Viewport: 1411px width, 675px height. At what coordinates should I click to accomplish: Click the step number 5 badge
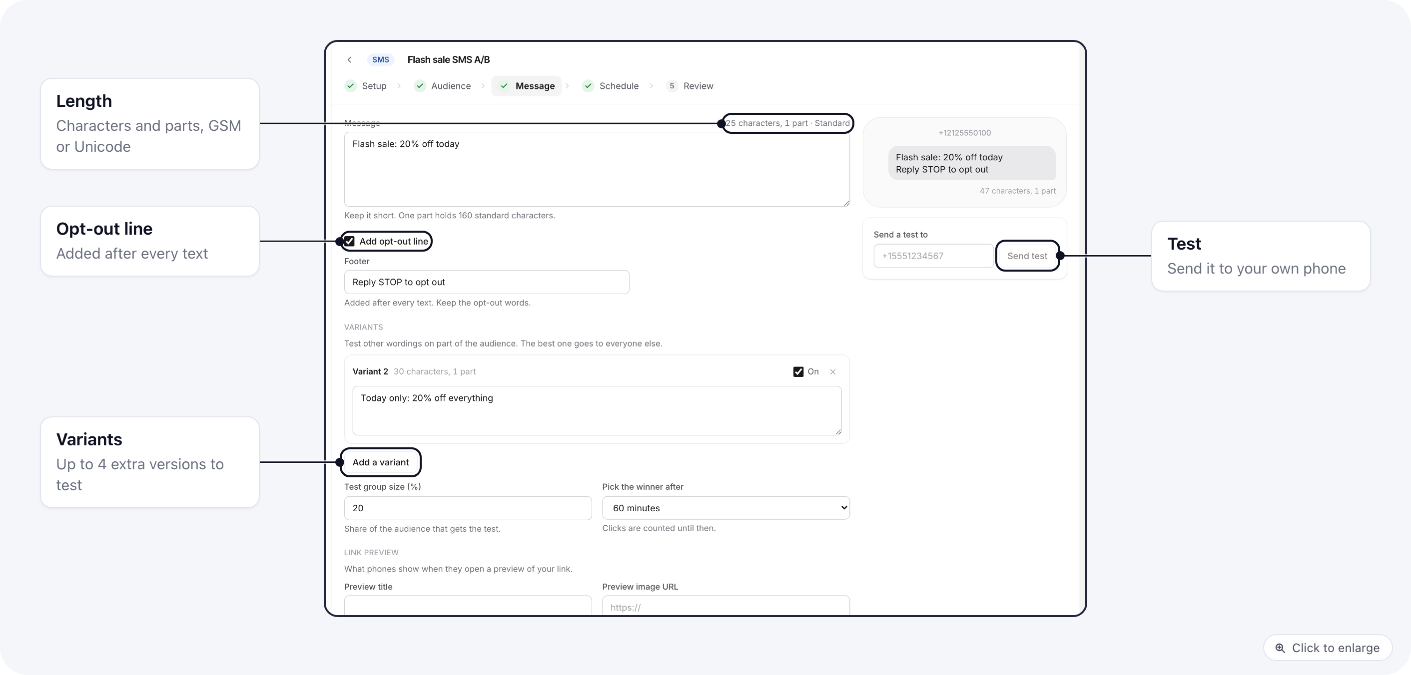672,86
